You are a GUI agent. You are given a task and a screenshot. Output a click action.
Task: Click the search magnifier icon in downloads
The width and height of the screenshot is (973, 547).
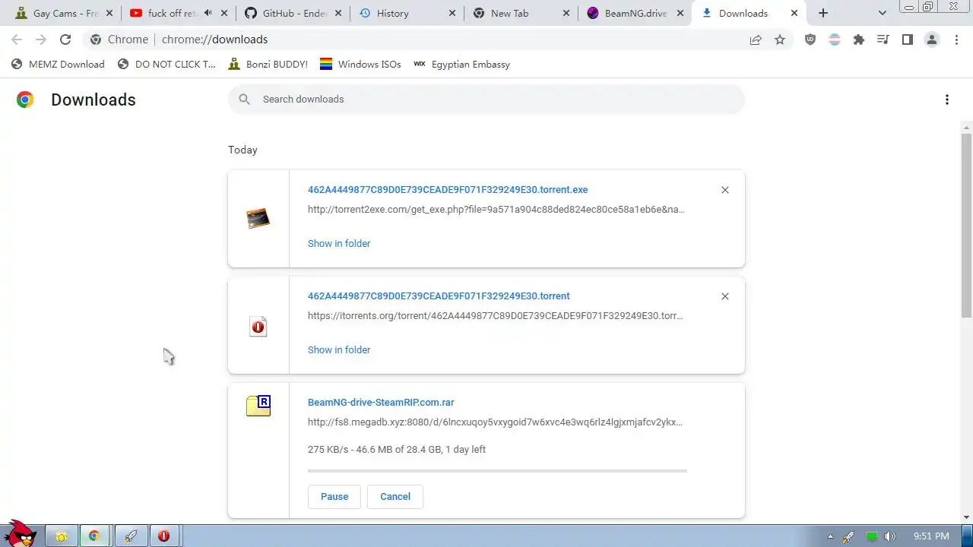[x=244, y=100]
